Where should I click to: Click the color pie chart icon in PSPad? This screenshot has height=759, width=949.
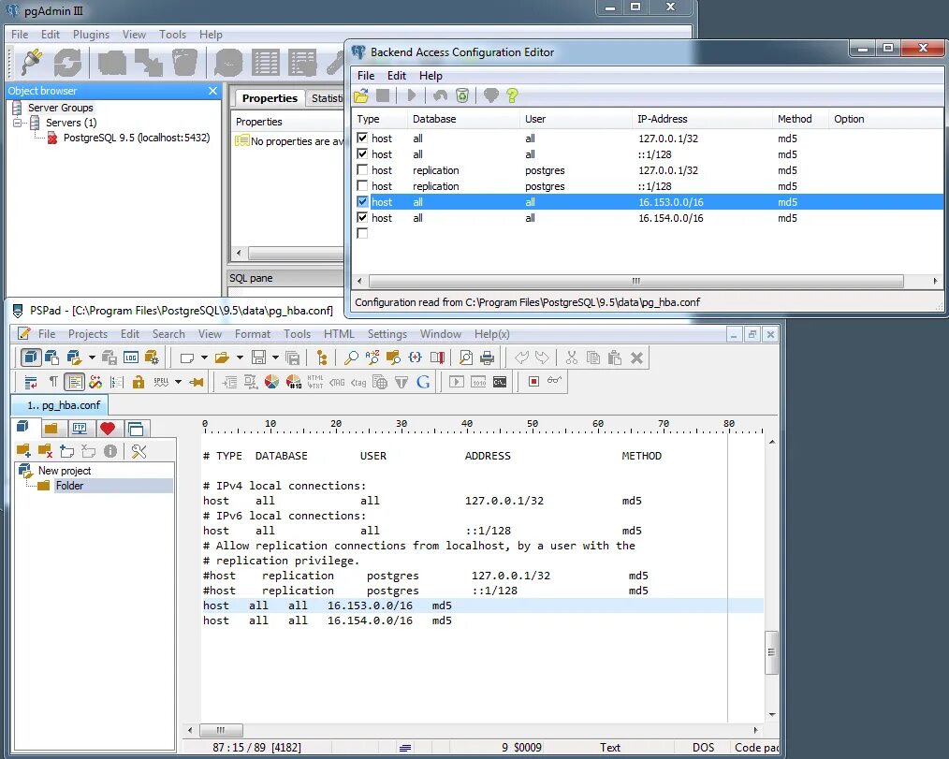point(271,382)
